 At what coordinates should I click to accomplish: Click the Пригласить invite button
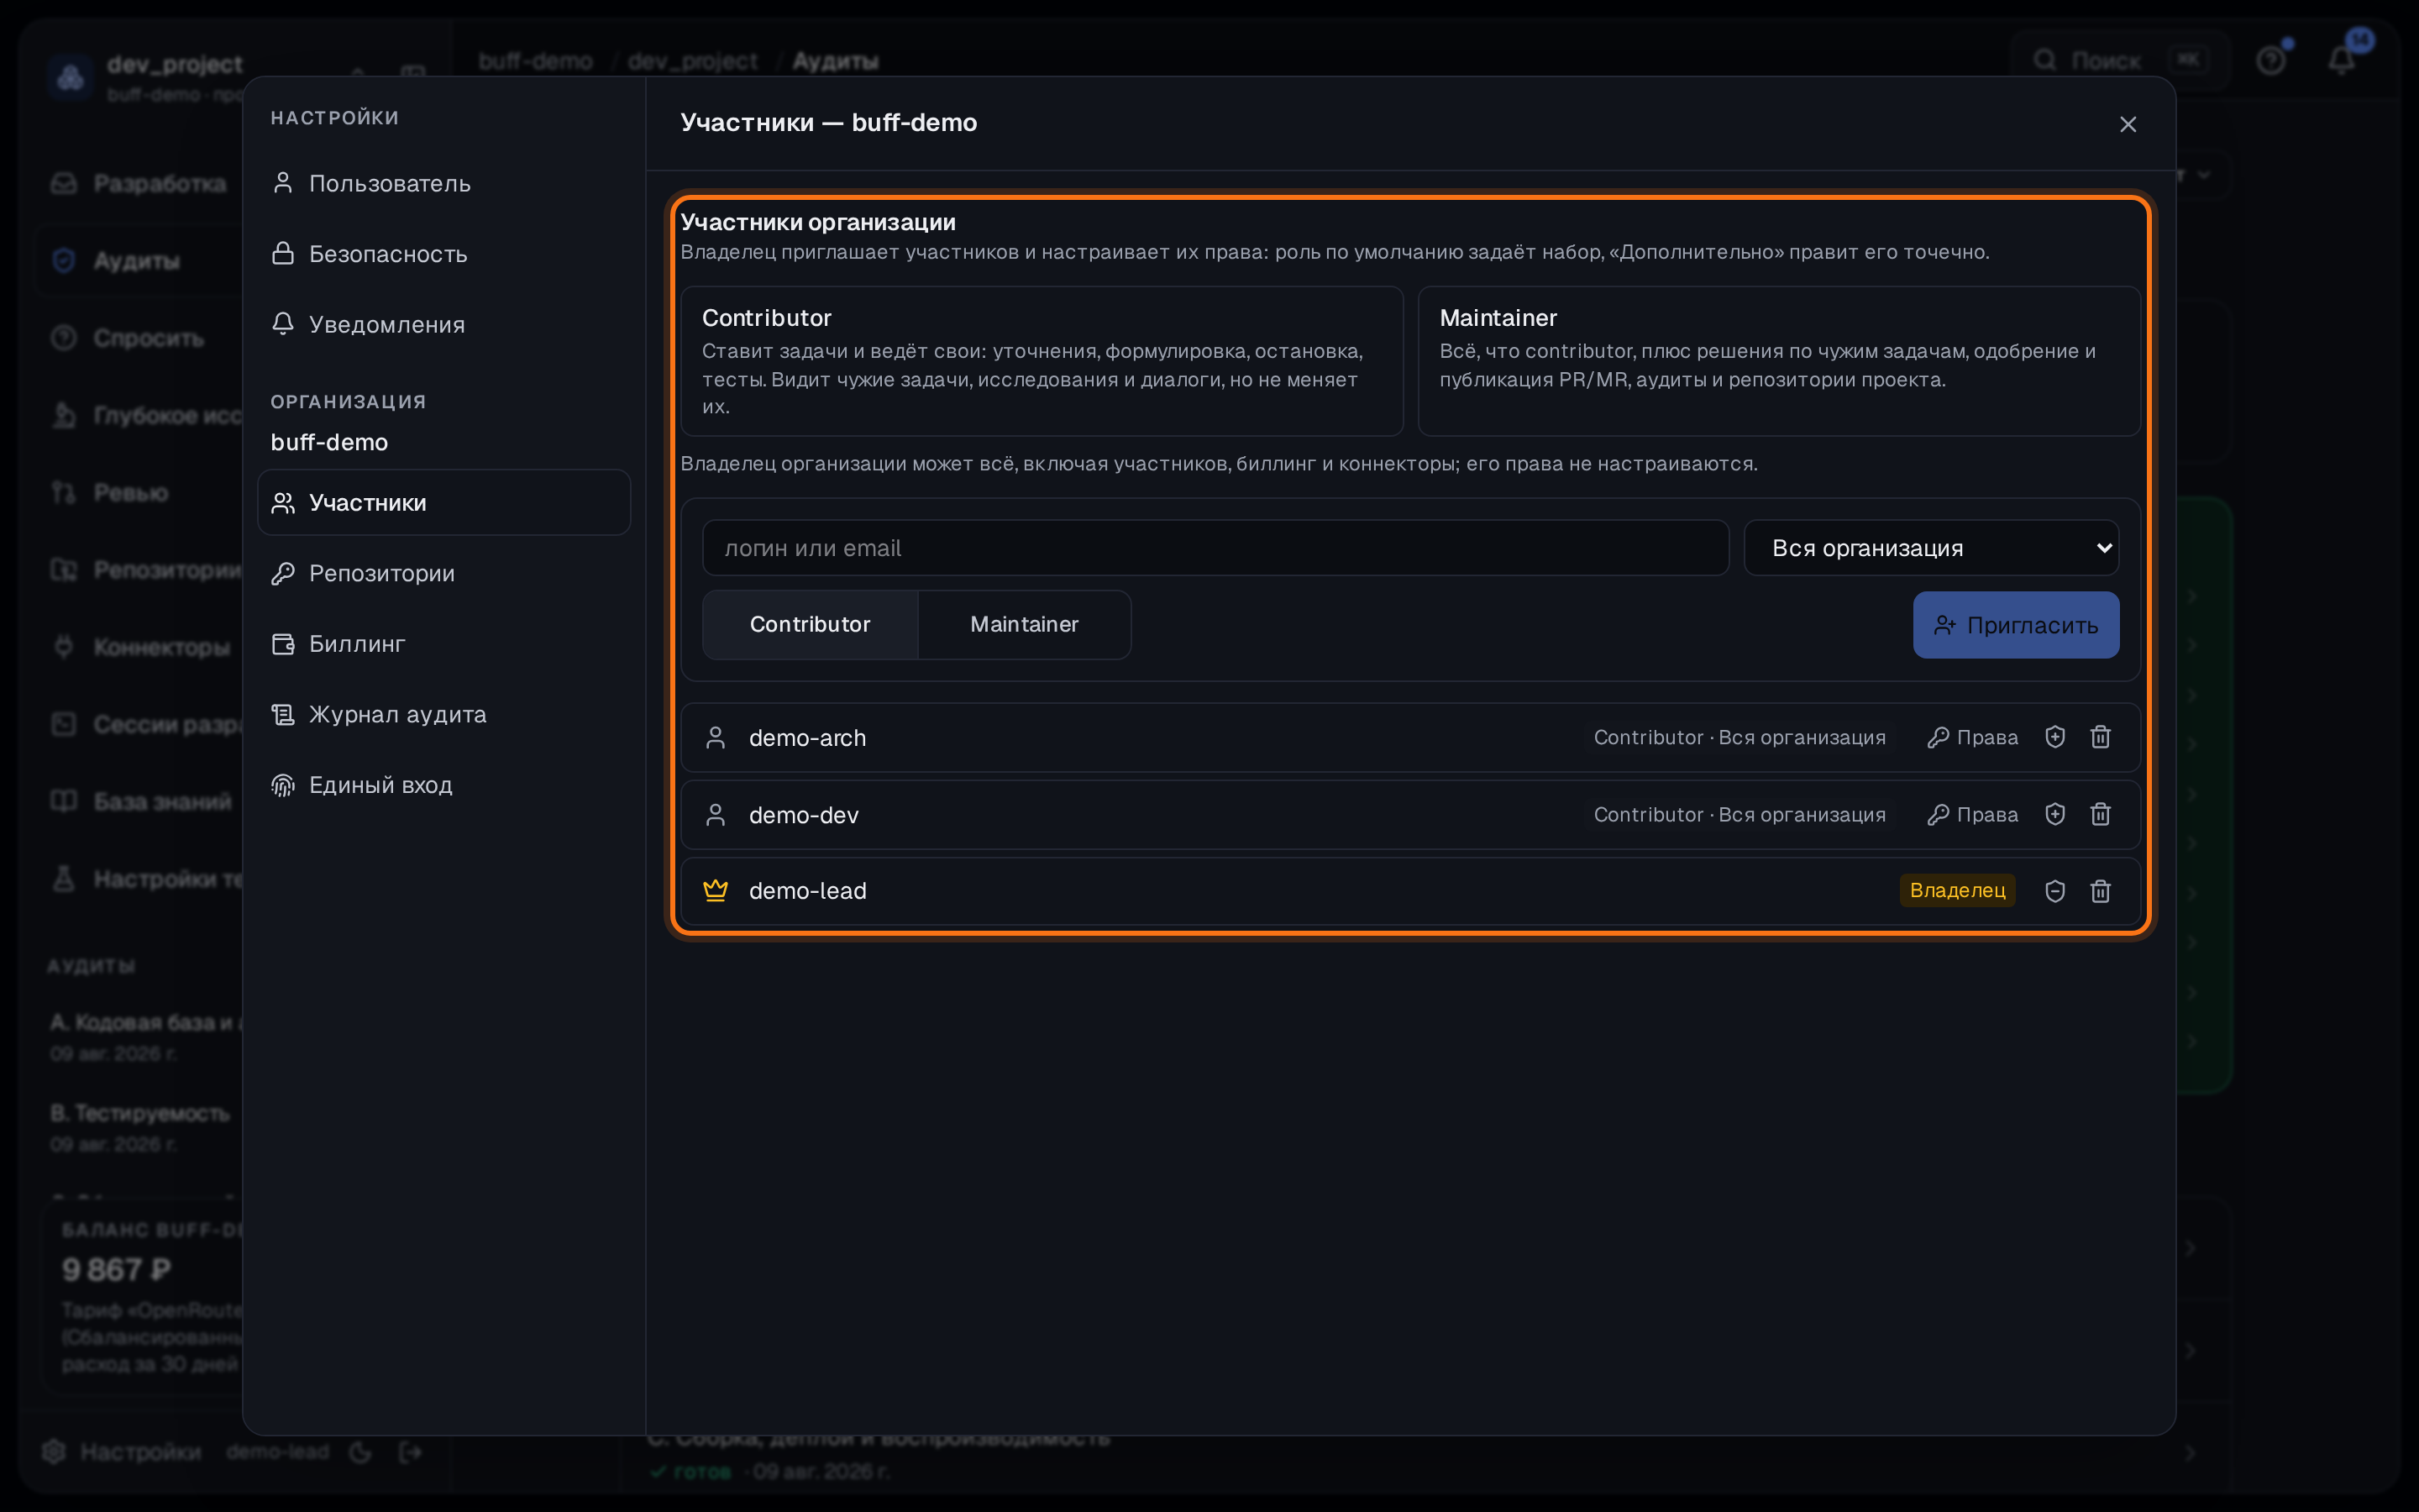(x=2015, y=625)
